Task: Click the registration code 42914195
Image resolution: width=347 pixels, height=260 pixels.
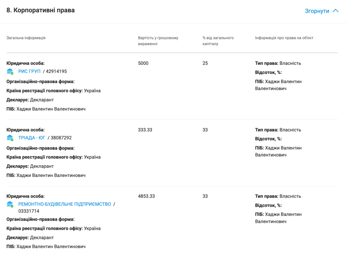Action: click(56, 71)
